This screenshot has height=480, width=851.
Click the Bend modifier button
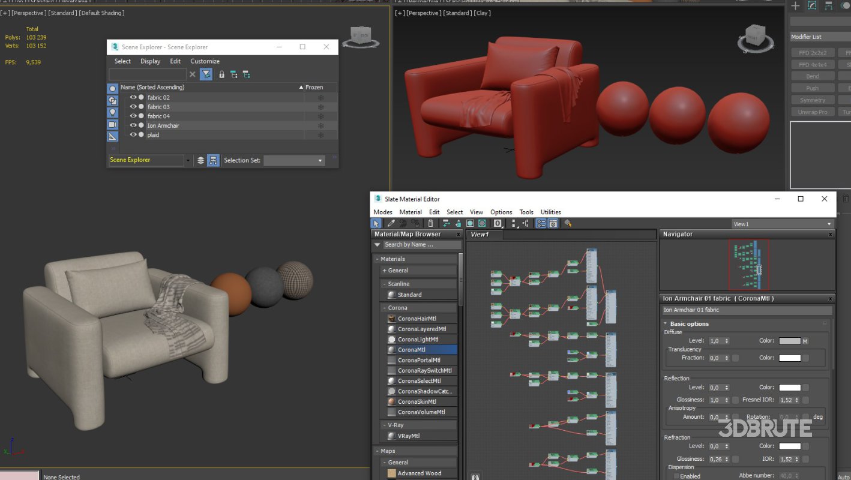(x=812, y=76)
